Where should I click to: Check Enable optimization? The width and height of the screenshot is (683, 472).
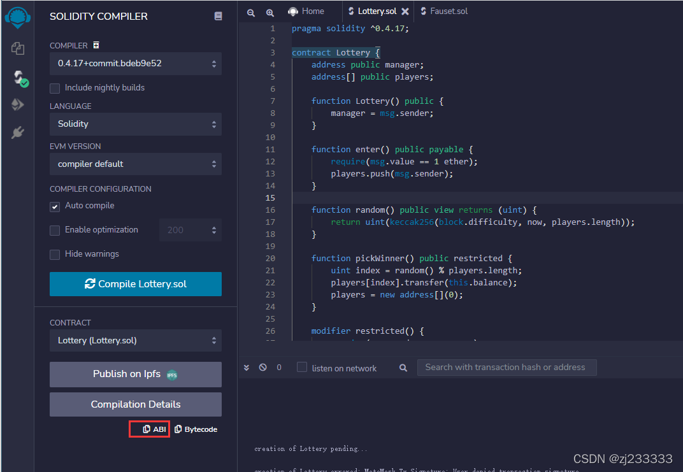click(55, 231)
